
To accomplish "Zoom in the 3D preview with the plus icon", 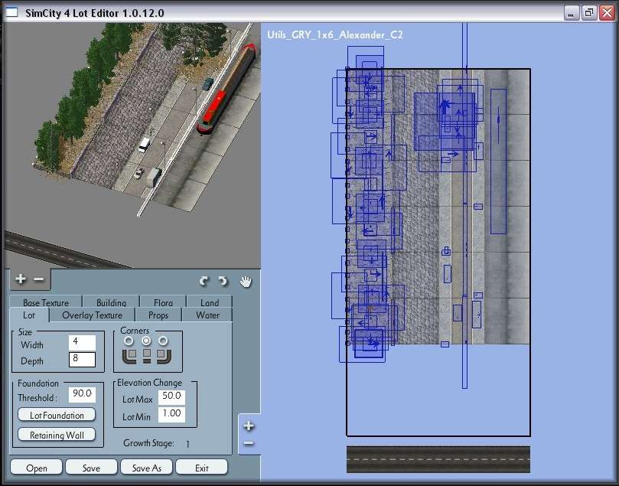I will (21, 279).
